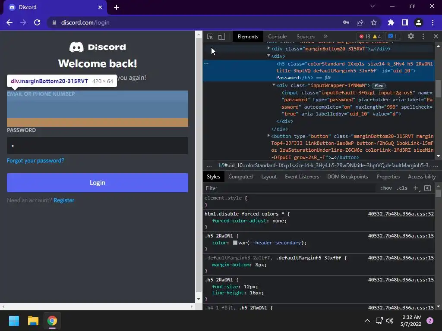This screenshot has width=442, height=331.
Task: Open DevTools settings gear
Action: coord(411,36)
